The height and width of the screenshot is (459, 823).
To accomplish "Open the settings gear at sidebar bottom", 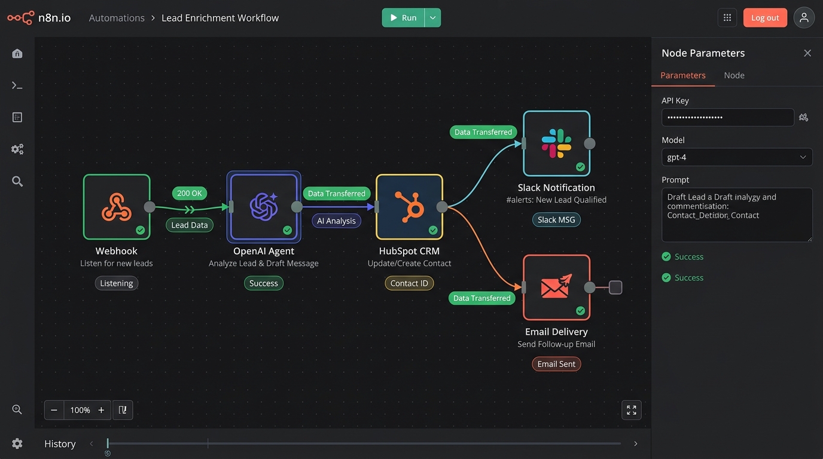I will click(17, 443).
